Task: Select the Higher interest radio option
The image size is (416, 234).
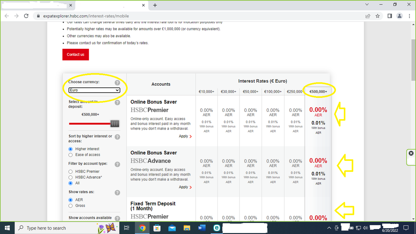Action: coord(71,149)
